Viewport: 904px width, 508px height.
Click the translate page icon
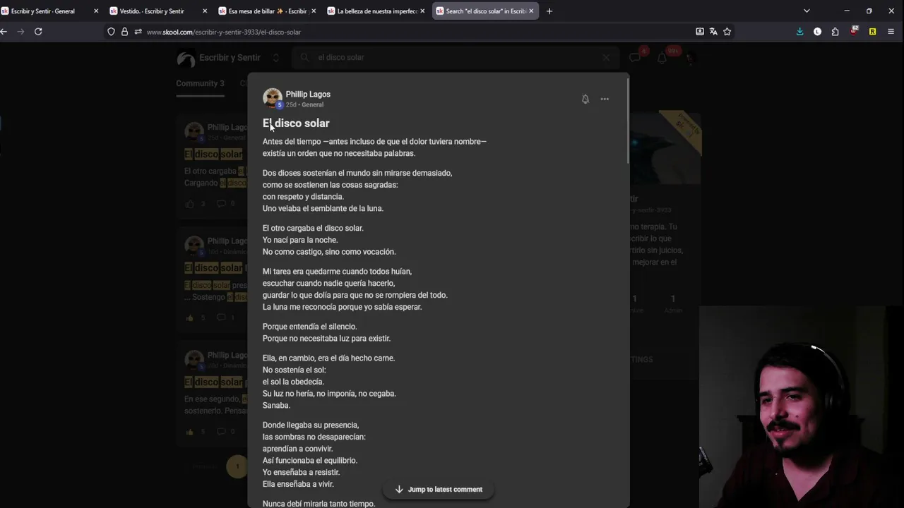pos(713,31)
